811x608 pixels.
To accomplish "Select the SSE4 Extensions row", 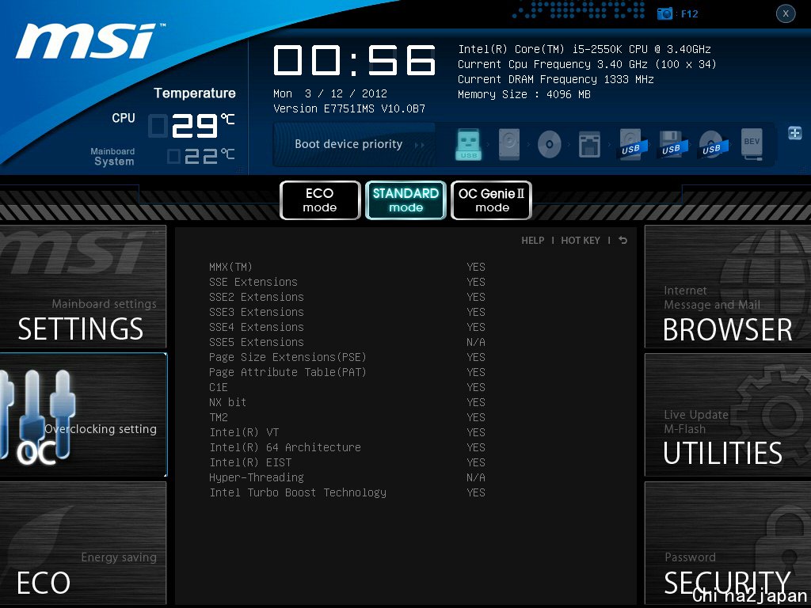I will click(347, 327).
